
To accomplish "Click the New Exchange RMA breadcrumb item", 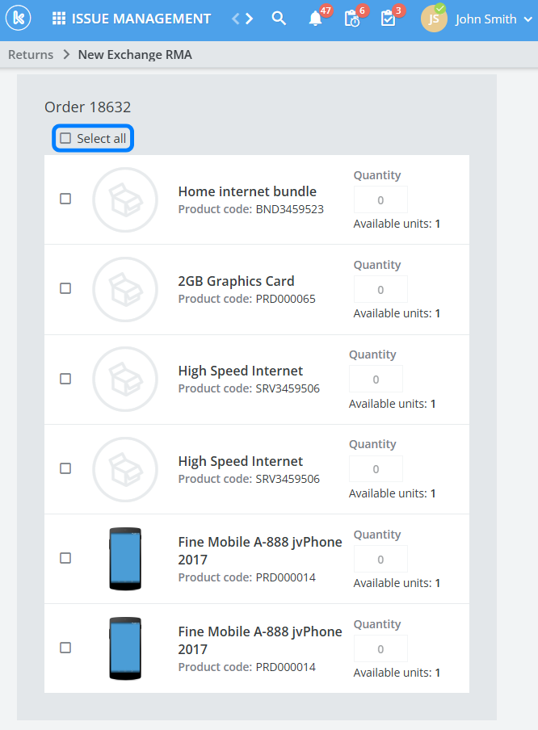I will point(135,55).
